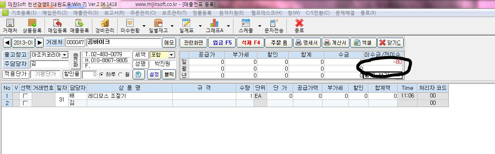
Task: Expand the 미수현황 dropdown arrow
Action: pos(144,26)
